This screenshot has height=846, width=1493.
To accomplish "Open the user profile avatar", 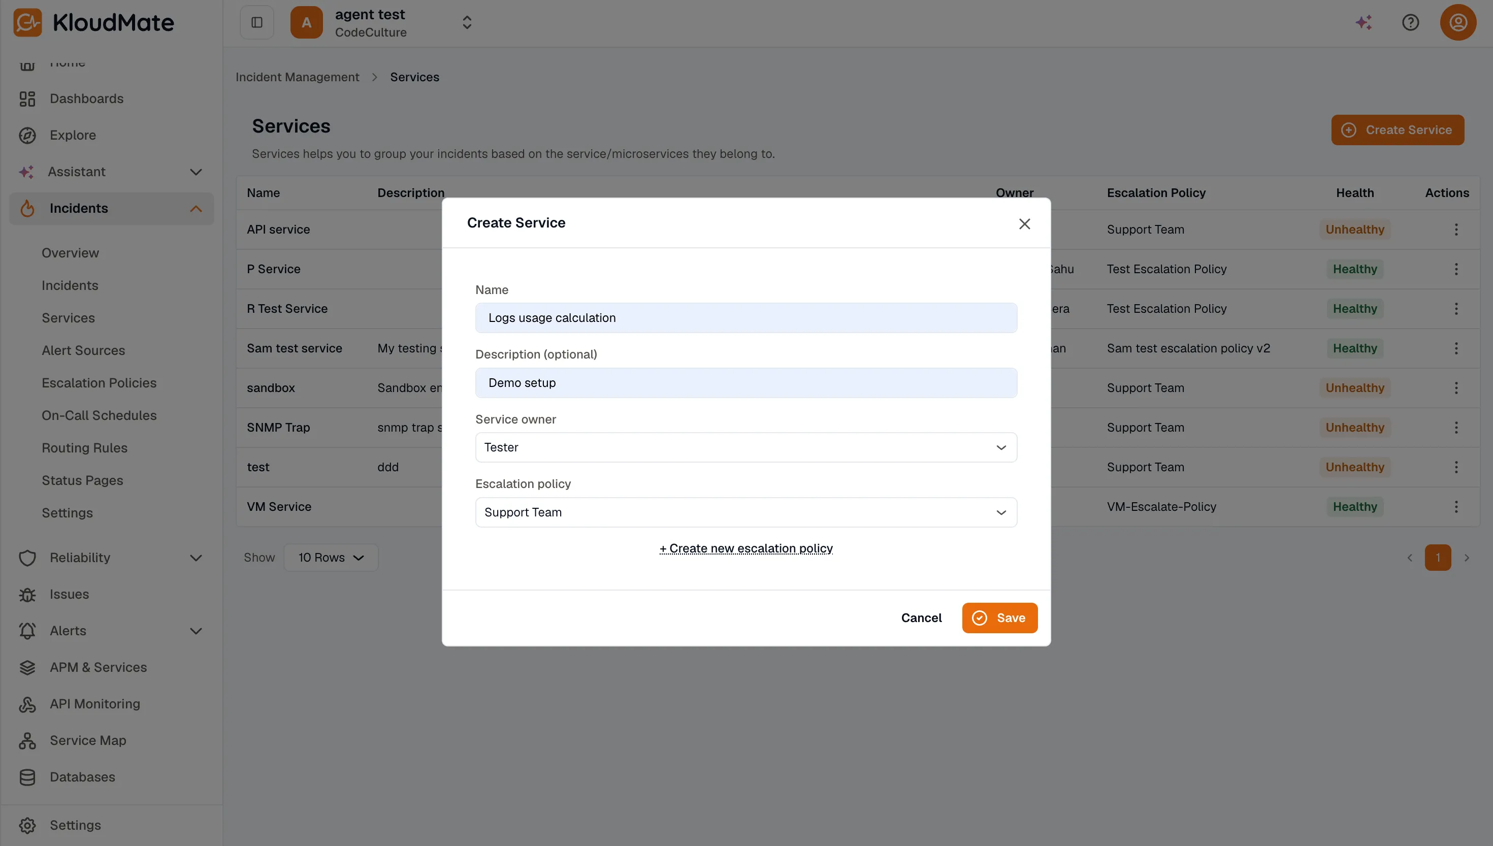I will [1458, 22].
